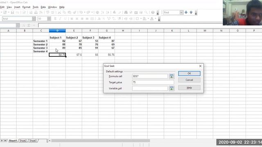The width and height of the screenshot is (262, 147).
Task: Click Sort Ascending icon
Action: [102, 12]
